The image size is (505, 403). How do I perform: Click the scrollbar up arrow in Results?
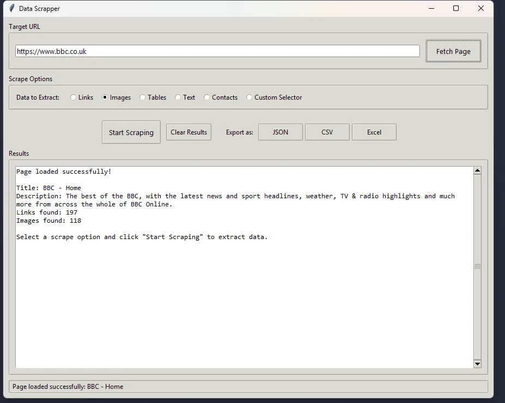point(478,169)
